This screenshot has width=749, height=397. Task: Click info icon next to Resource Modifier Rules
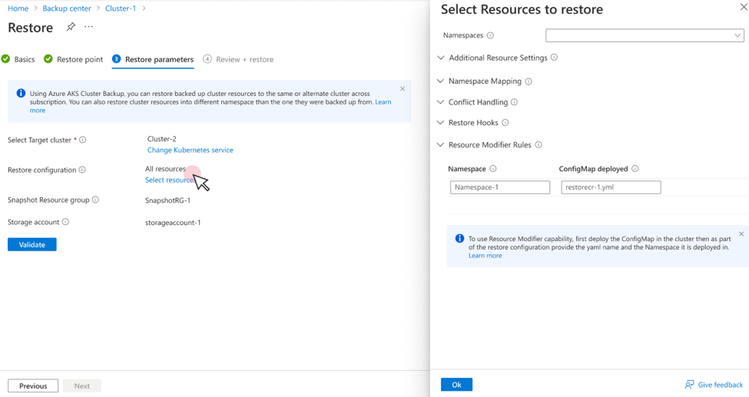pyautogui.click(x=539, y=144)
